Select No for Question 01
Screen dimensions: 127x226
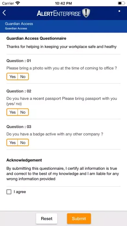click(23, 77)
